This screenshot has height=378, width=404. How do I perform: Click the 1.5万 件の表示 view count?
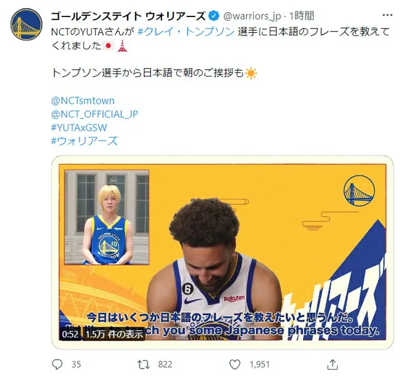tap(114, 334)
